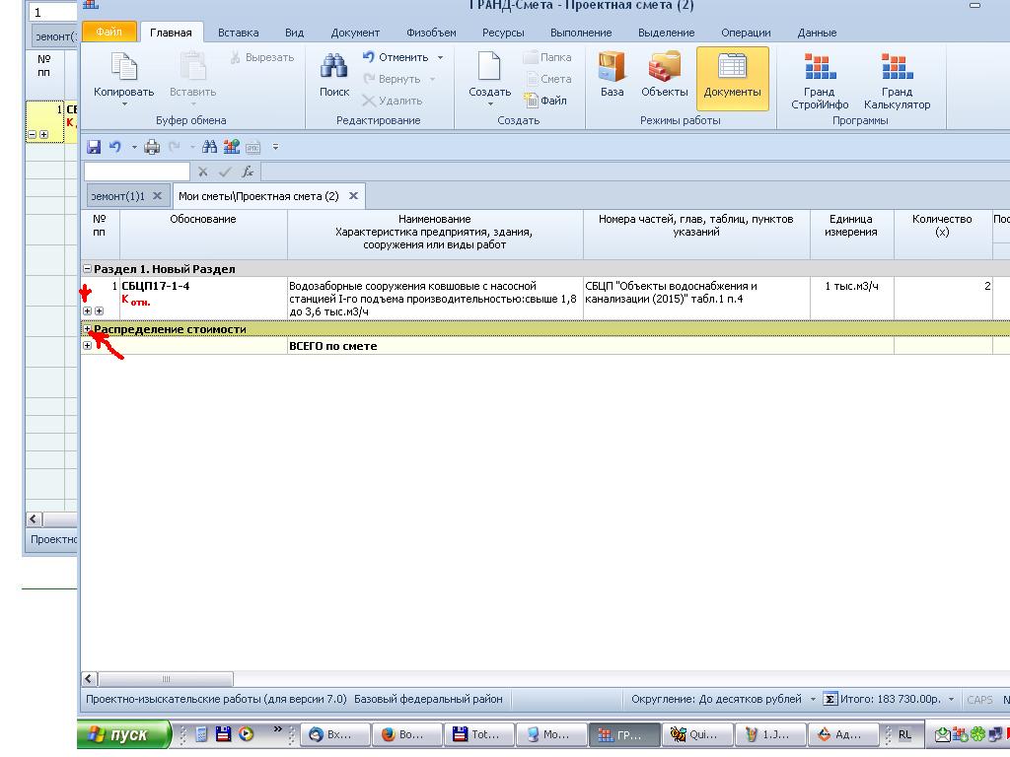Click the undo arrow in quick-access toolbar
The height and width of the screenshot is (757, 1010).
point(115,147)
